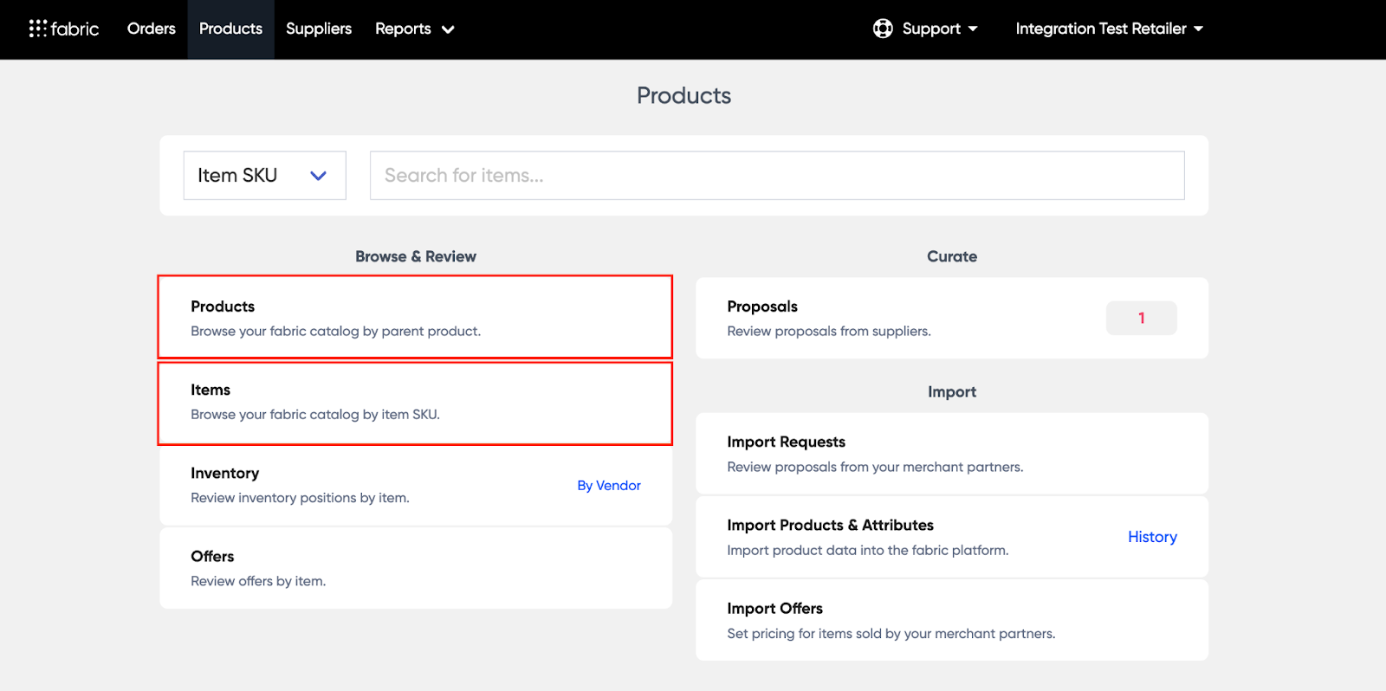
Task: Click the Support lifebuoy icon
Action: pos(883,29)
